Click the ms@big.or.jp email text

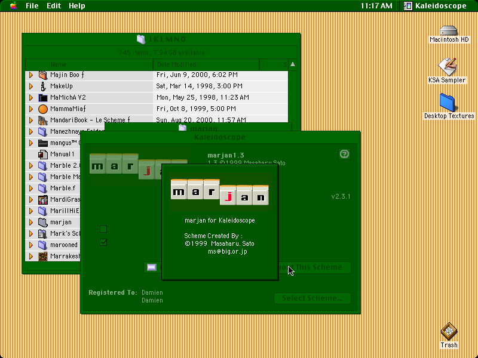(228, 251)
